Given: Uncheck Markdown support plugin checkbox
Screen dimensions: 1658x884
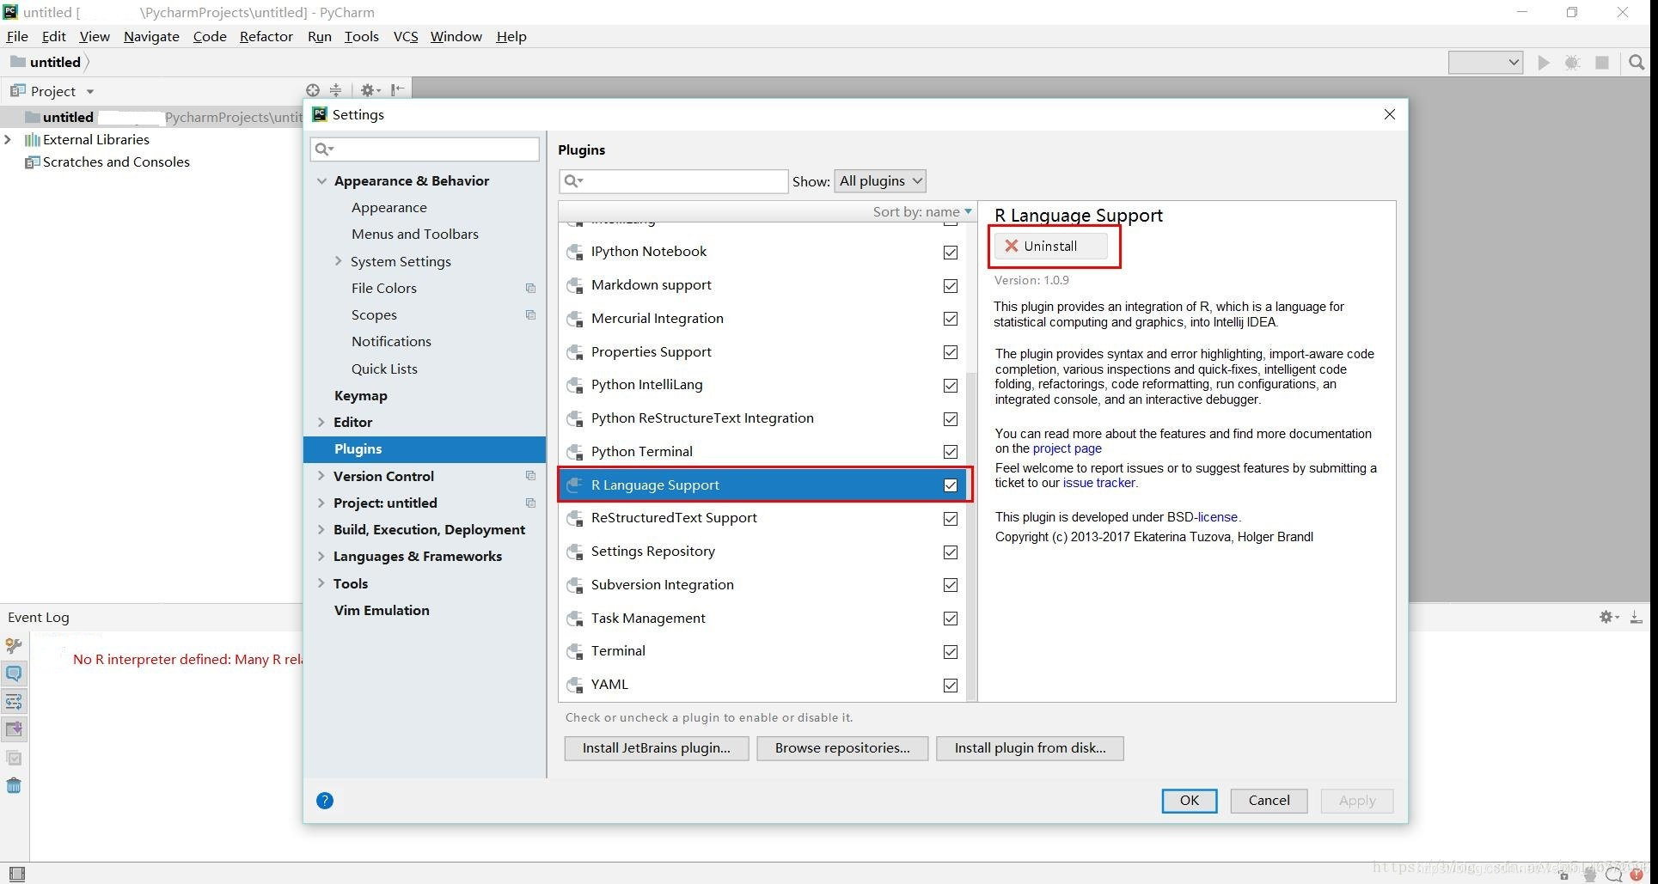Looking at the screenshot, I should (951, 285).
